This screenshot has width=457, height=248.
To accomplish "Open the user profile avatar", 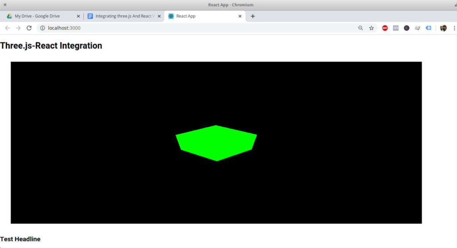I will pos(443,28).
